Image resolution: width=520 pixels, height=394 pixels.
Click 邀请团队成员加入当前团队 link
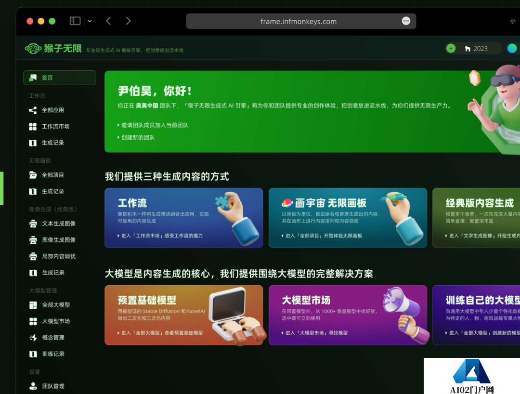[x=153, y=125]
